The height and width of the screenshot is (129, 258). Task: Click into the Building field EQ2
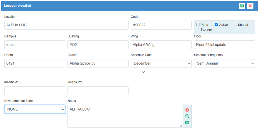[98, 45]
